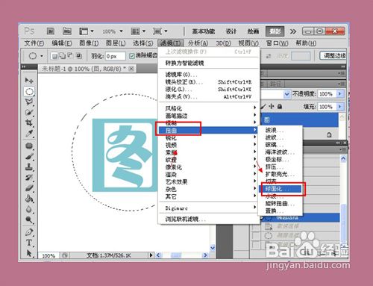373x286 pixels.
Task: Select the Eyedropper tool
Action: [29, 134]
